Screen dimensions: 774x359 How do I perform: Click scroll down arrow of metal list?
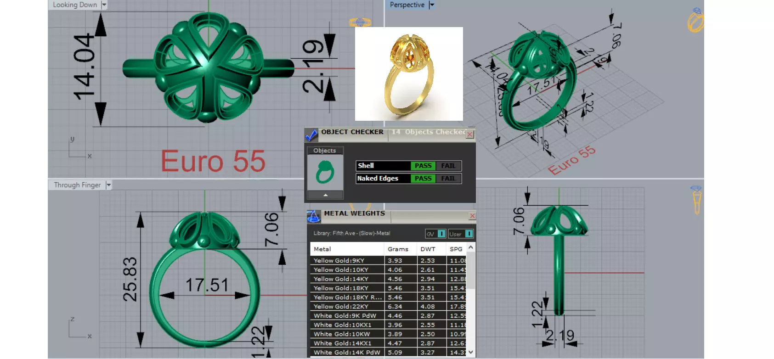(471, 352)
